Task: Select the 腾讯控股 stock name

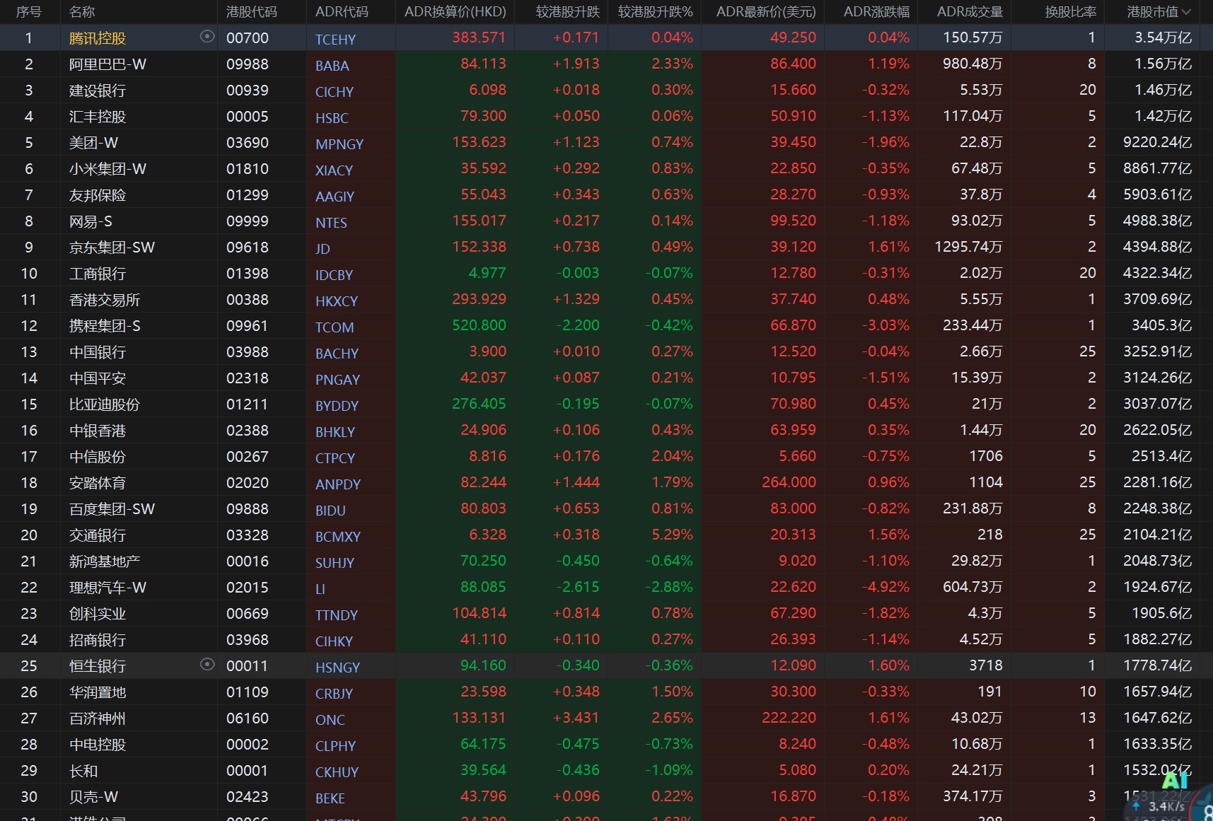Action: (x=98, y=38)
